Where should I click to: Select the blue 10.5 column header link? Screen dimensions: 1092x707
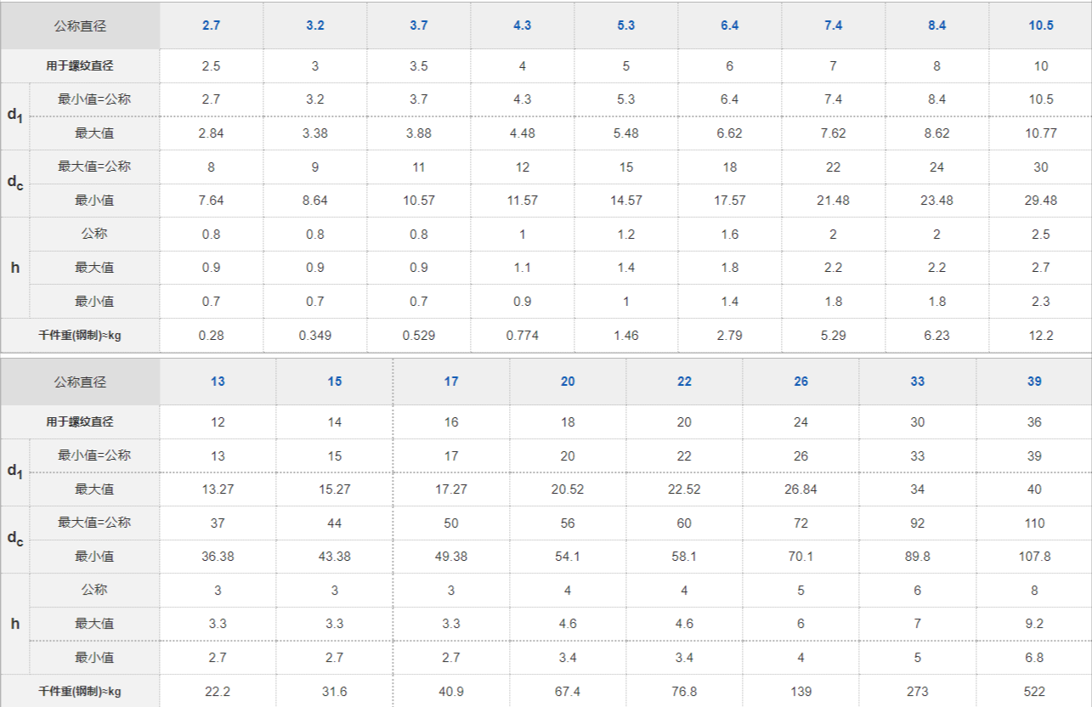(1041, 25)
